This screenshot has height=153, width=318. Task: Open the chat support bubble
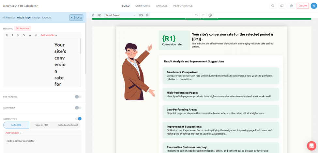coord(311,145)
